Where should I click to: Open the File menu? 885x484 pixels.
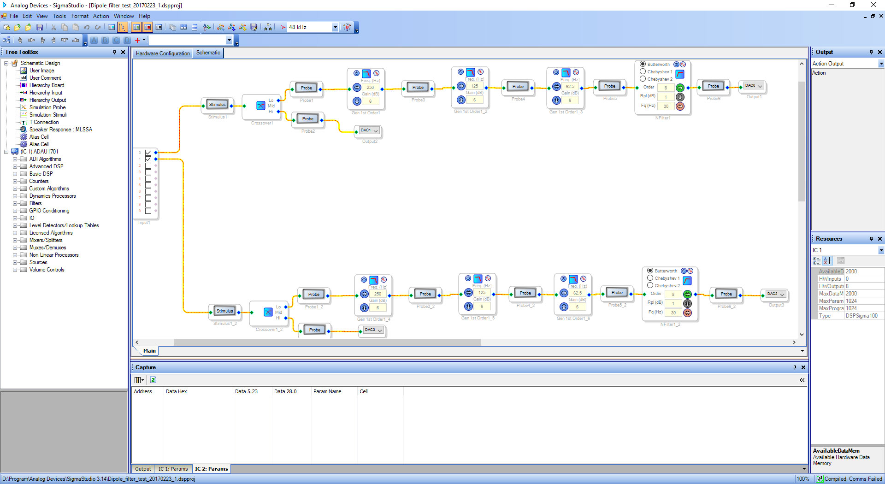coord(14,16)
